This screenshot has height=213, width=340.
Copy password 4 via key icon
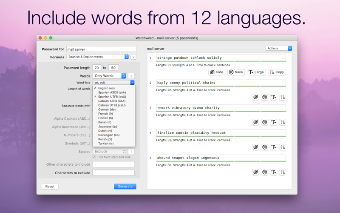click(x=282, y=147)
